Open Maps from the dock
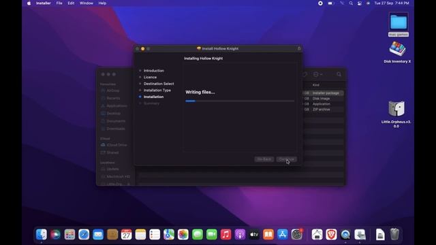436x245 pixels. pos(169,234)
